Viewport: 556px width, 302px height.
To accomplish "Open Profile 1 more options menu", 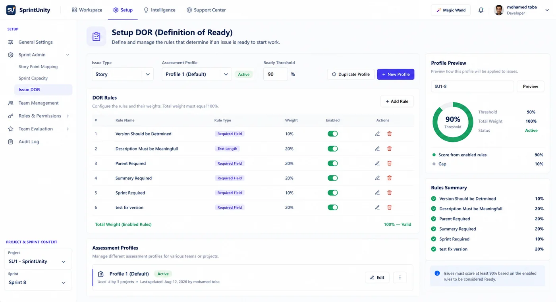I will (400, 277).
